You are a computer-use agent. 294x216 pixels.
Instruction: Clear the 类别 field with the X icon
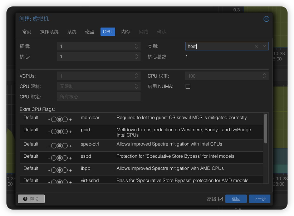point(256,46)
